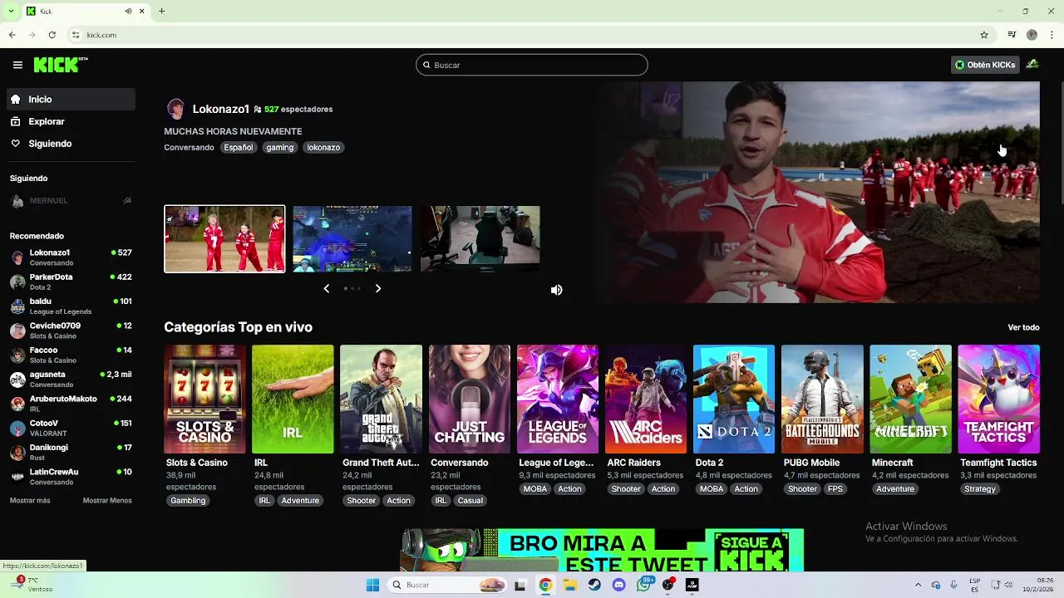
Task: Select the lokonazo tag
Action: coord(323,148)
